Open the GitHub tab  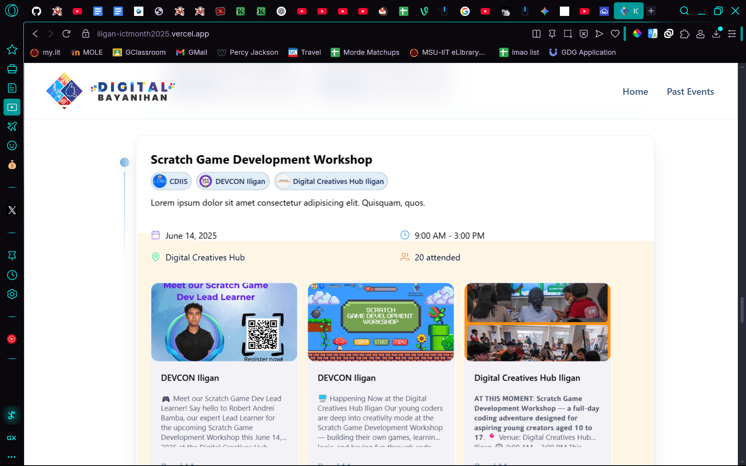[37, 11]
